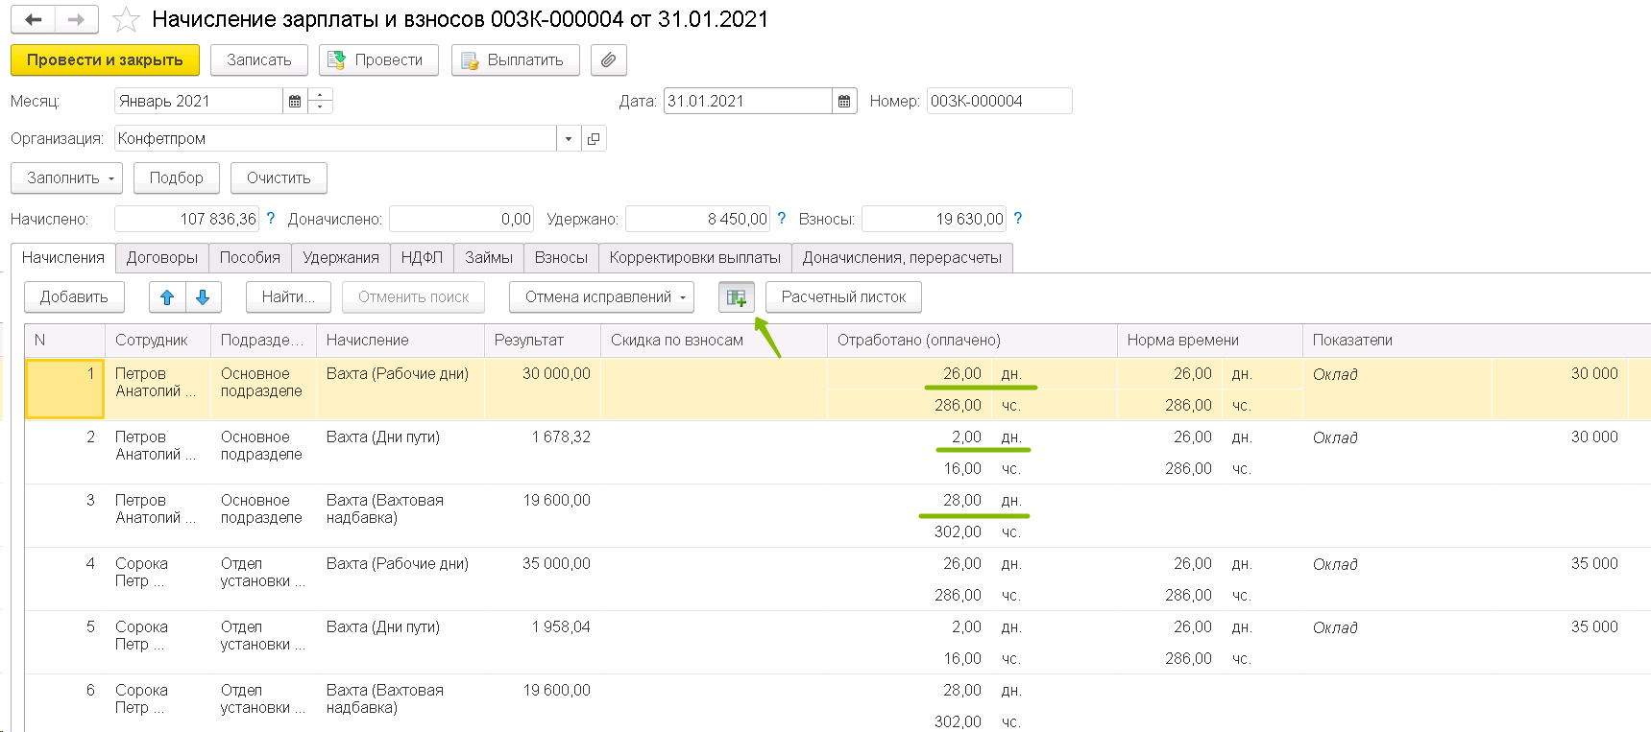Click the Очистить button

(x=279, y=177)
